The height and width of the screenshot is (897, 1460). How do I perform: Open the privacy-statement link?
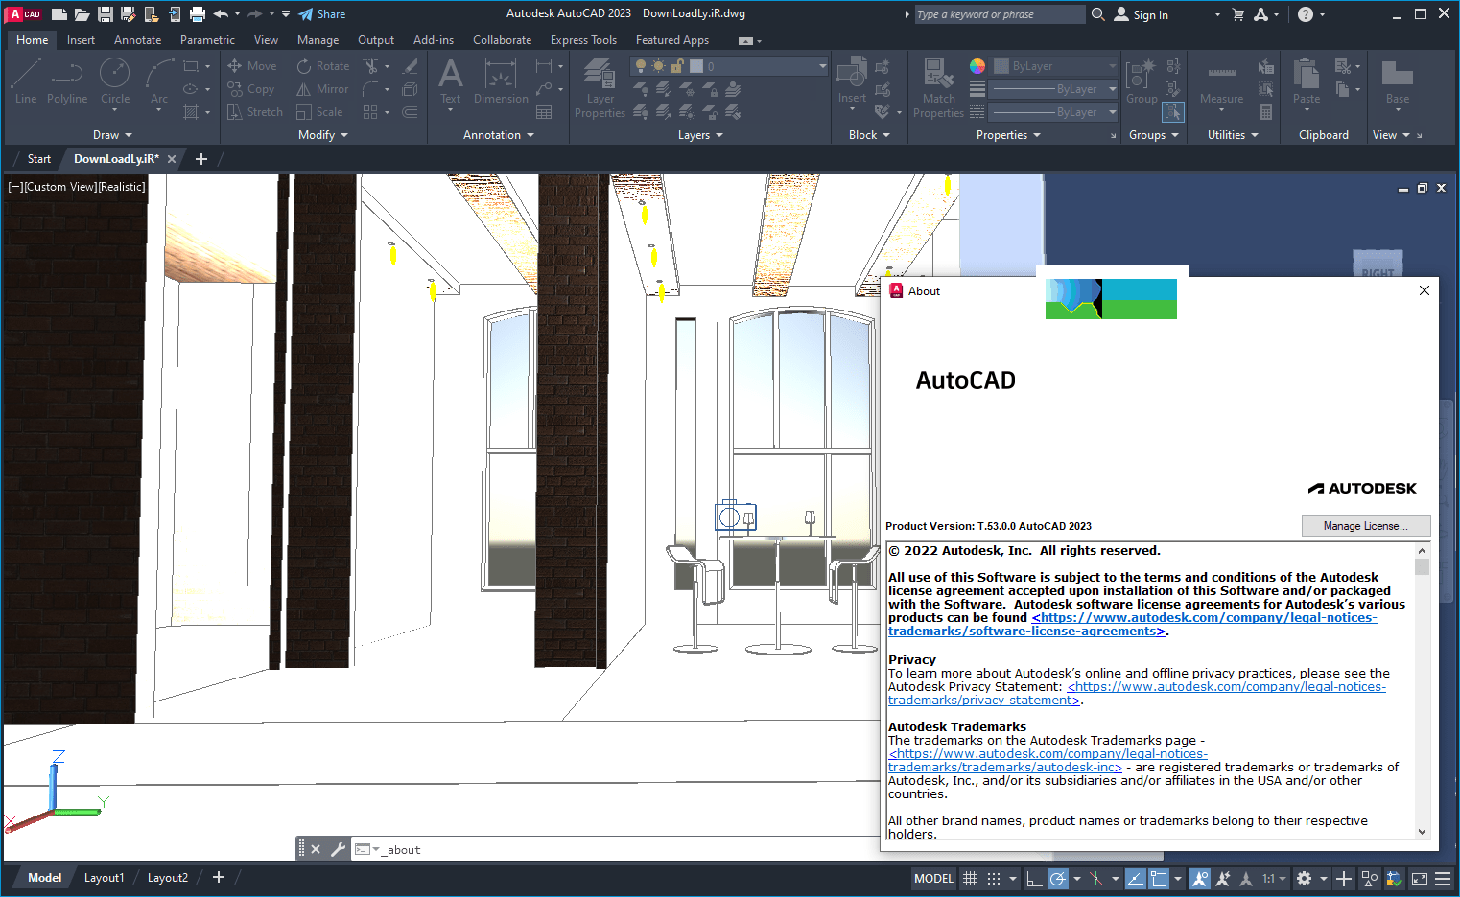click(x=1138, y=694)
